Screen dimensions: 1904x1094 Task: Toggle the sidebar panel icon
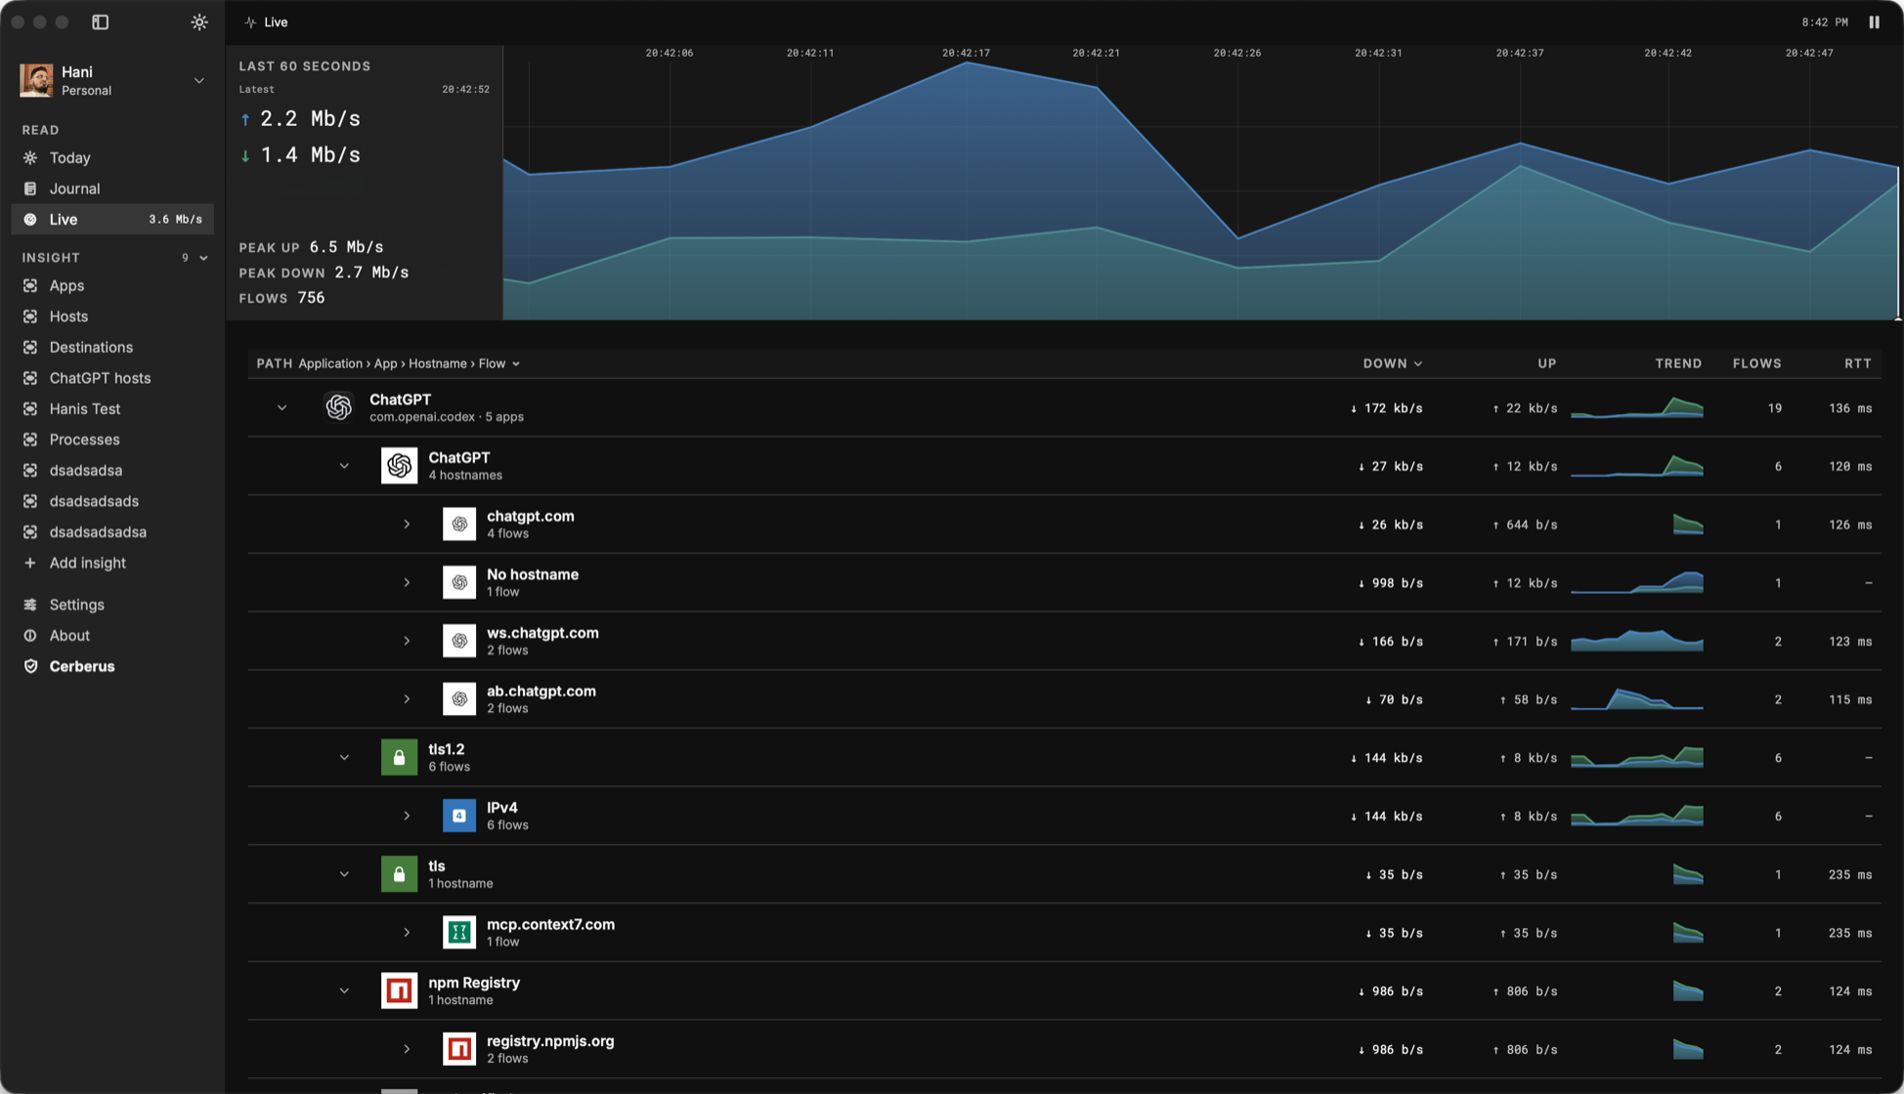click(100, 21)
